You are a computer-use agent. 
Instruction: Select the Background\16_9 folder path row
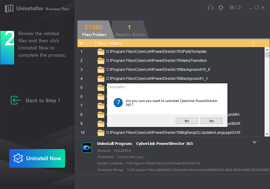[158, 70]
